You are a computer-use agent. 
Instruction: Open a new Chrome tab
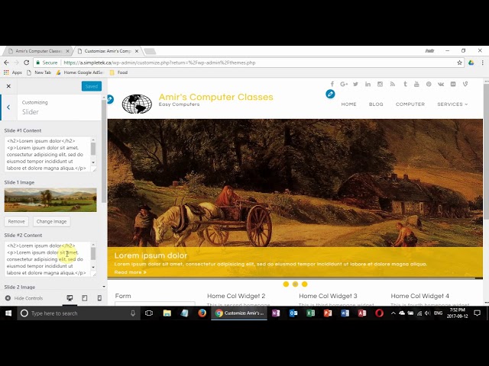point(150,51)
